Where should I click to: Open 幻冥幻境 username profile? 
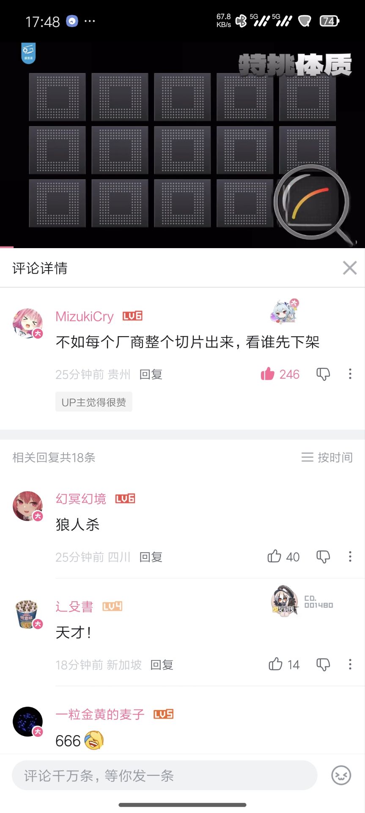pos(81,499)
